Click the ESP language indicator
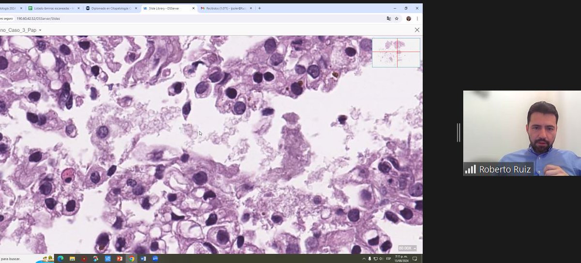 (x=388, y=259)
